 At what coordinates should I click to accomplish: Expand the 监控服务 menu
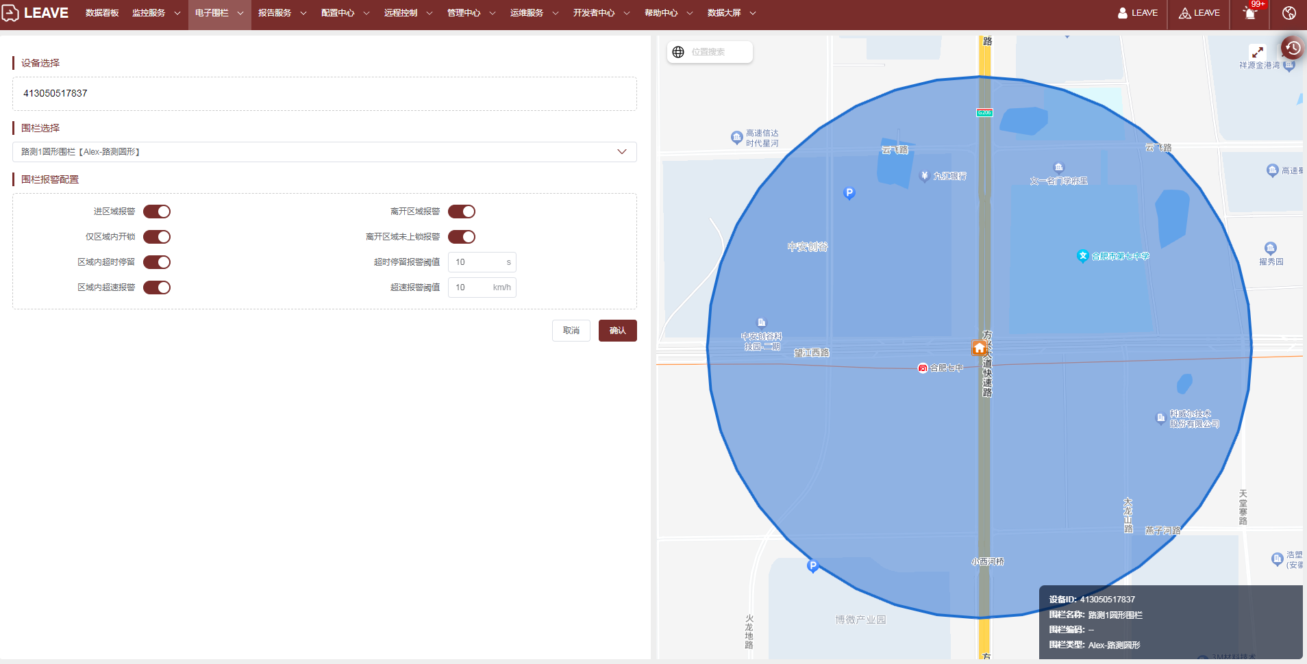[x=156, y=13]
